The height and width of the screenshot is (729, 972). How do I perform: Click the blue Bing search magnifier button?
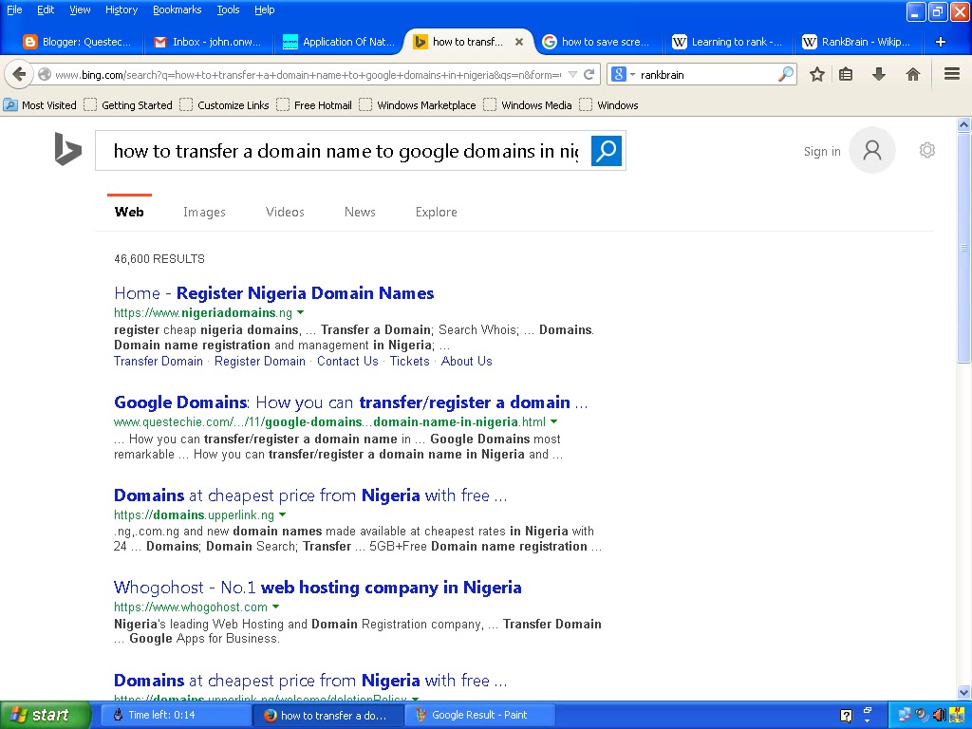[607, 151]
